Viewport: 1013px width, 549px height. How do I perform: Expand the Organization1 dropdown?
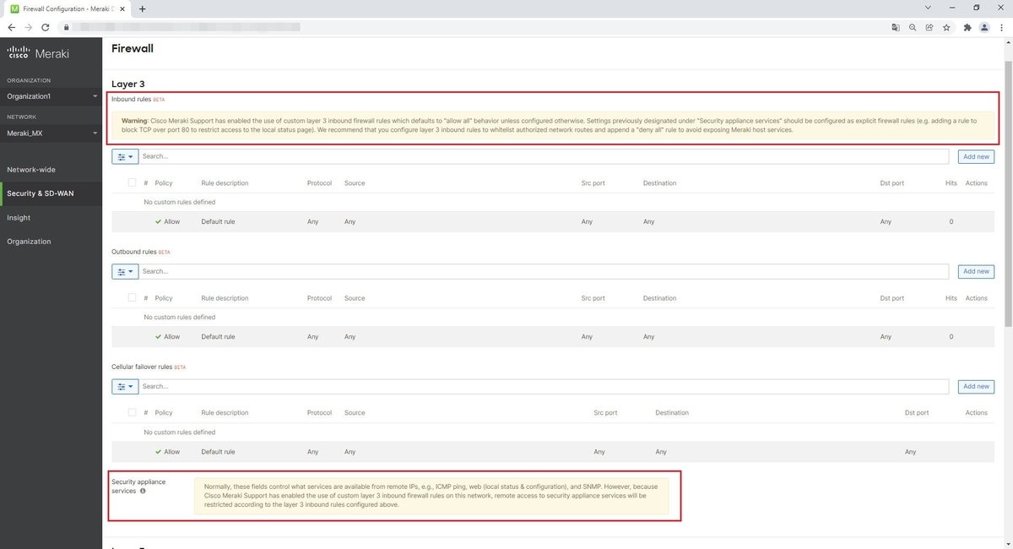[51, 96]
